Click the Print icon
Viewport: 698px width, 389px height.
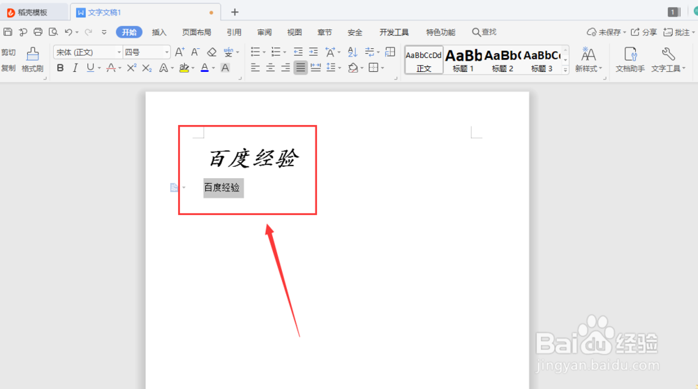(38, 31)
